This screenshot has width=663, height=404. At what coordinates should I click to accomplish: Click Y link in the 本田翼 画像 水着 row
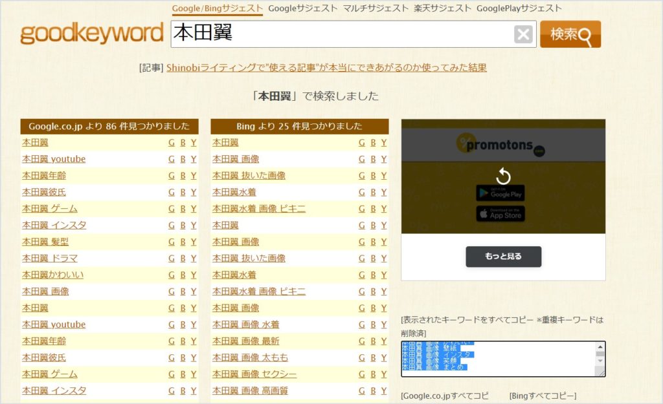(383, 324)
